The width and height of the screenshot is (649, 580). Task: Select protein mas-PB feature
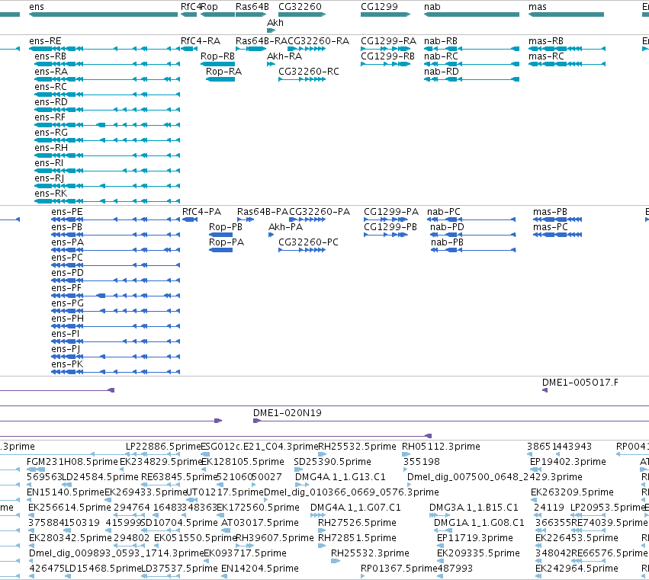click(557, 220)
